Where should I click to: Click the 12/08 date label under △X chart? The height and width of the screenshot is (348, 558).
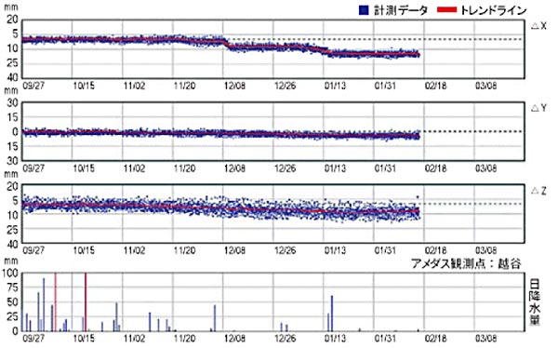[x=234, y=86]
